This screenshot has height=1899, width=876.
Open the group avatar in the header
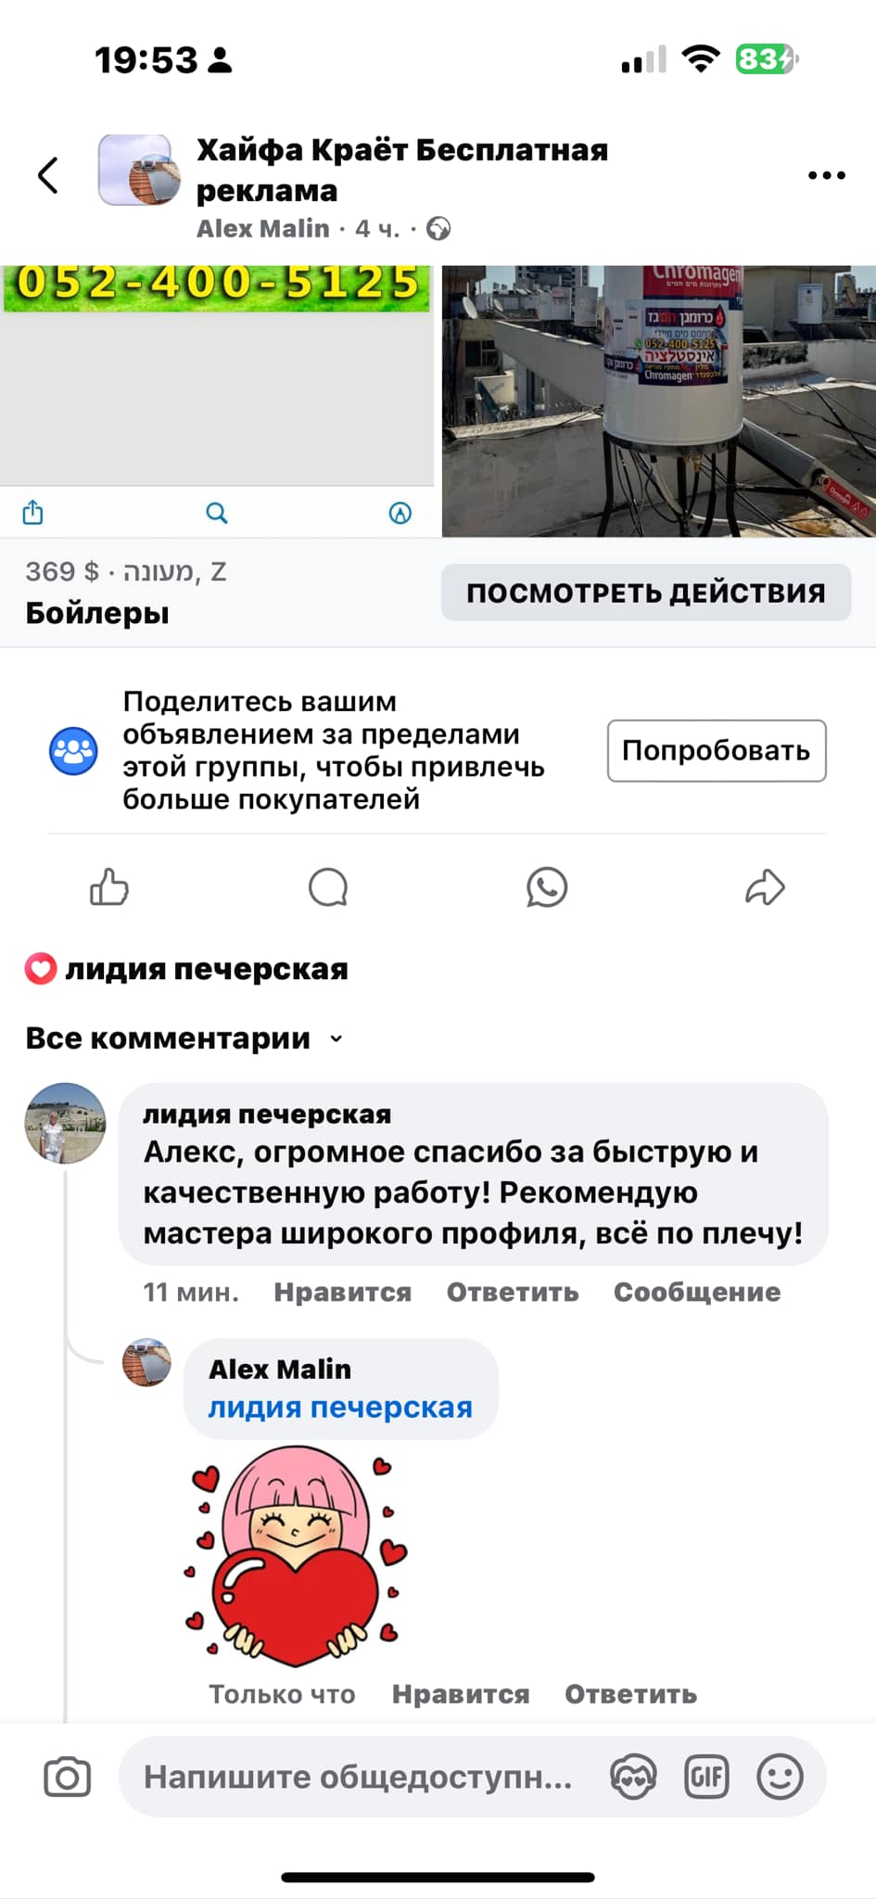pos(139,171)
